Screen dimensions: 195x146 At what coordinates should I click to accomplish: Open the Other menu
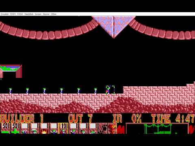(x=54, y=14)
